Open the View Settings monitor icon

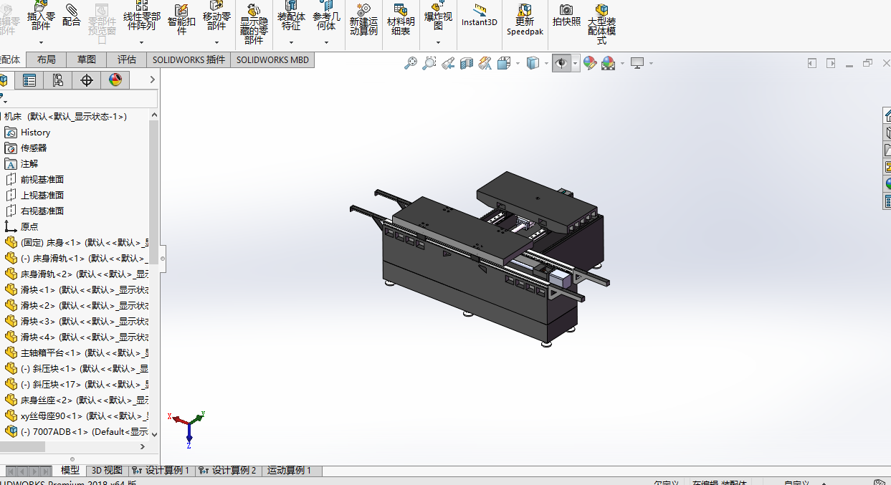coord(637,63)
